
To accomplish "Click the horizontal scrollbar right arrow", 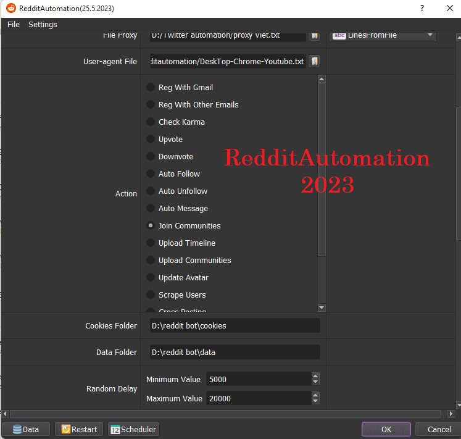I will [x=451, y=414].
